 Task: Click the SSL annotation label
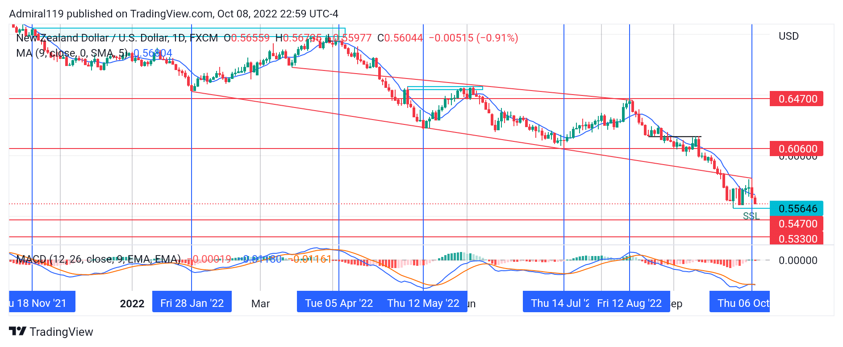pos(751,216)
